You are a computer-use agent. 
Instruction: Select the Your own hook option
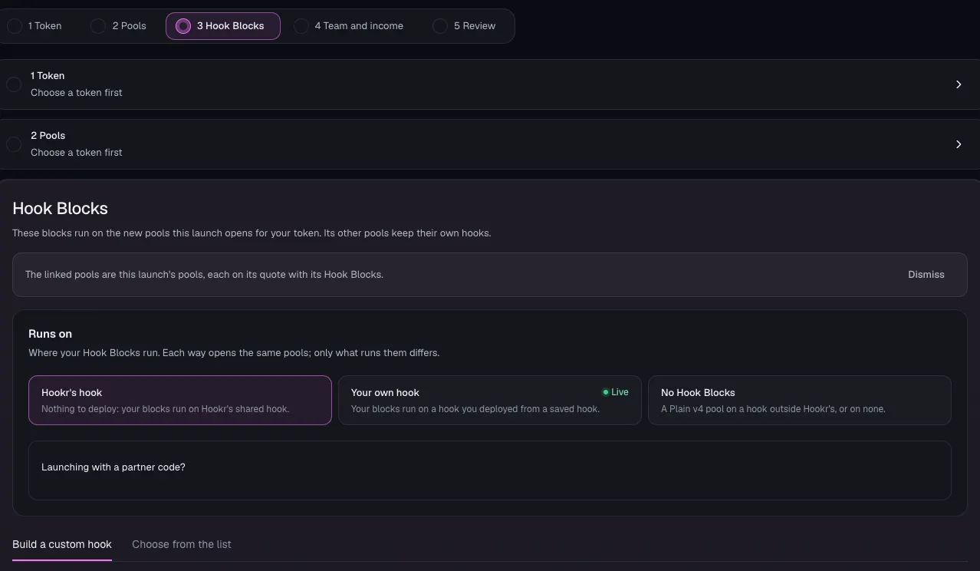point(490,400)
